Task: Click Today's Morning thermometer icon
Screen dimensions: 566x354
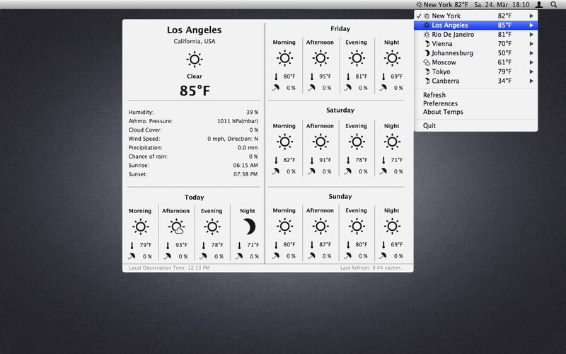Action: [132, 245]
